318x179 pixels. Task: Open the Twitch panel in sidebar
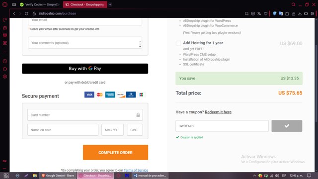coord(5,35)
